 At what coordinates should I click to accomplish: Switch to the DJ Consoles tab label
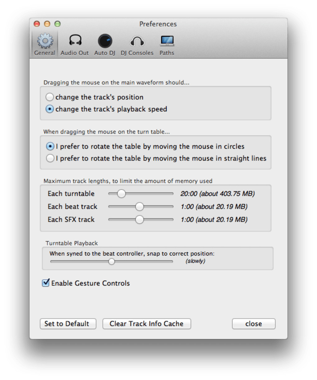[x=137, y=53]
